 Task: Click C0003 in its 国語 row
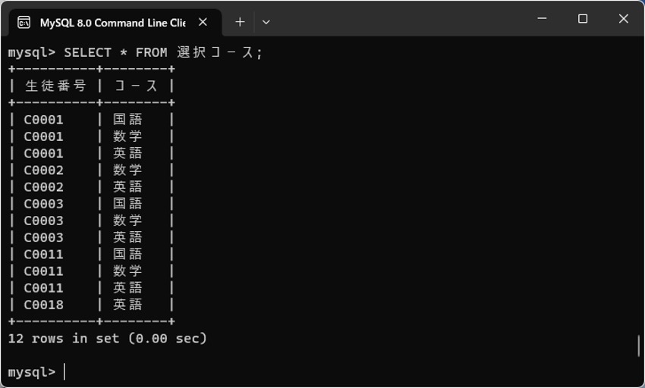[43, 204]
